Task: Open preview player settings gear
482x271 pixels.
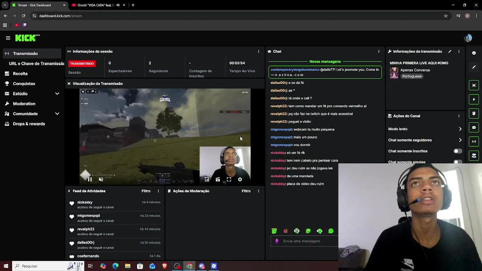Action: (240, 180)
